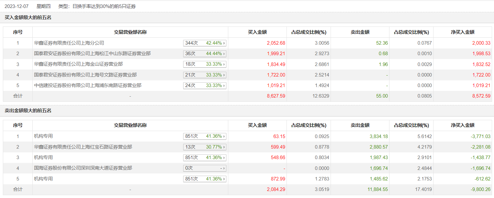This screenshot has width=494, height=198.
Task: Click the arrow icon beside 21次 33.33%
Action: [x=224, y=75]
